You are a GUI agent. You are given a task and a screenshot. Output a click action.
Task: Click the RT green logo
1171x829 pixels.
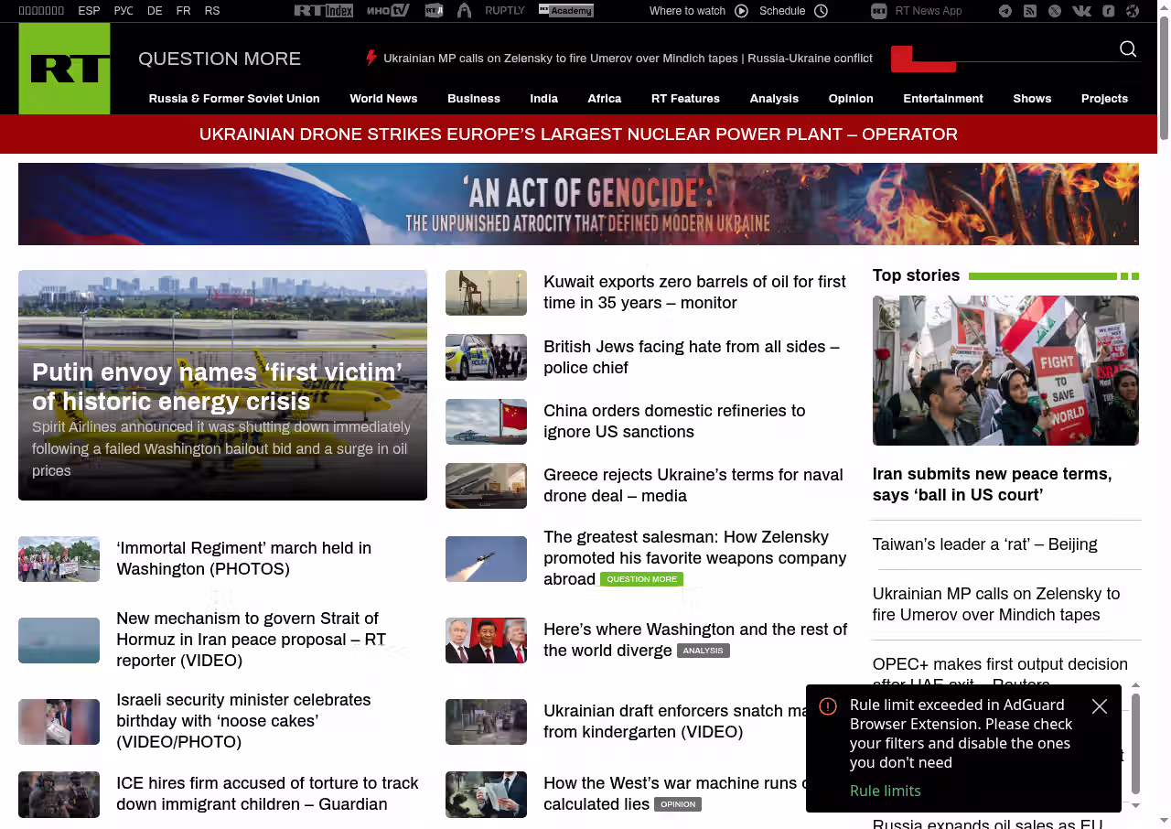pos(64,69)
